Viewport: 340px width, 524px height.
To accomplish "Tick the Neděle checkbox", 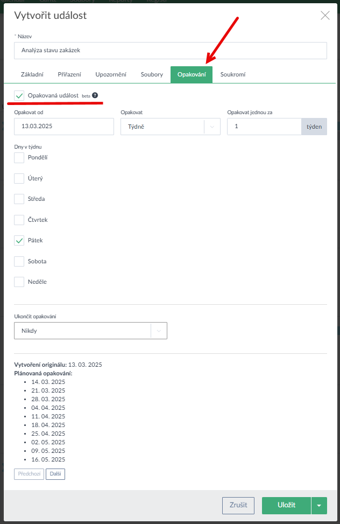I will (19, 282).
